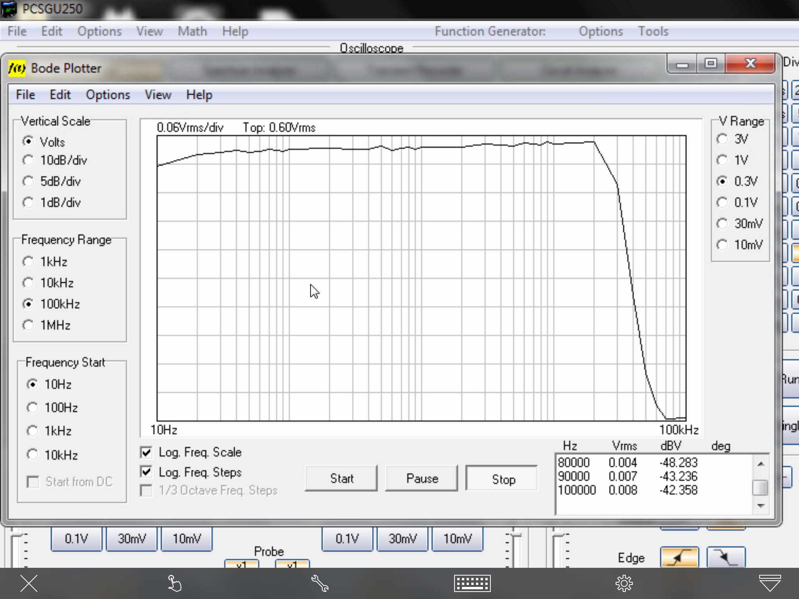
Task: Open Tools menu in PCSGU250 window
Action: coord(653,31)
